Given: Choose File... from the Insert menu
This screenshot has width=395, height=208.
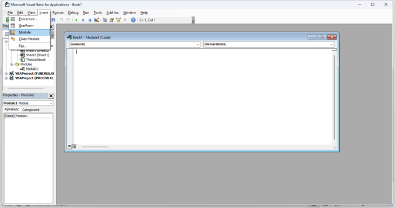Looking at the screenshot, I should click(x=29, y=46).
